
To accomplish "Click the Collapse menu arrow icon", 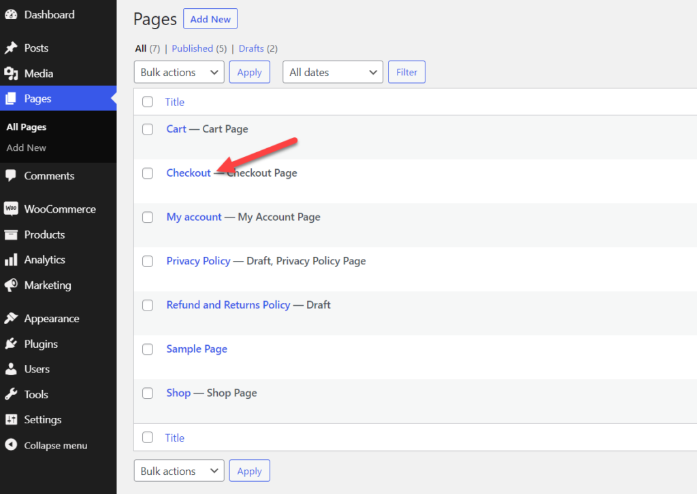I will tap(11, 444).
